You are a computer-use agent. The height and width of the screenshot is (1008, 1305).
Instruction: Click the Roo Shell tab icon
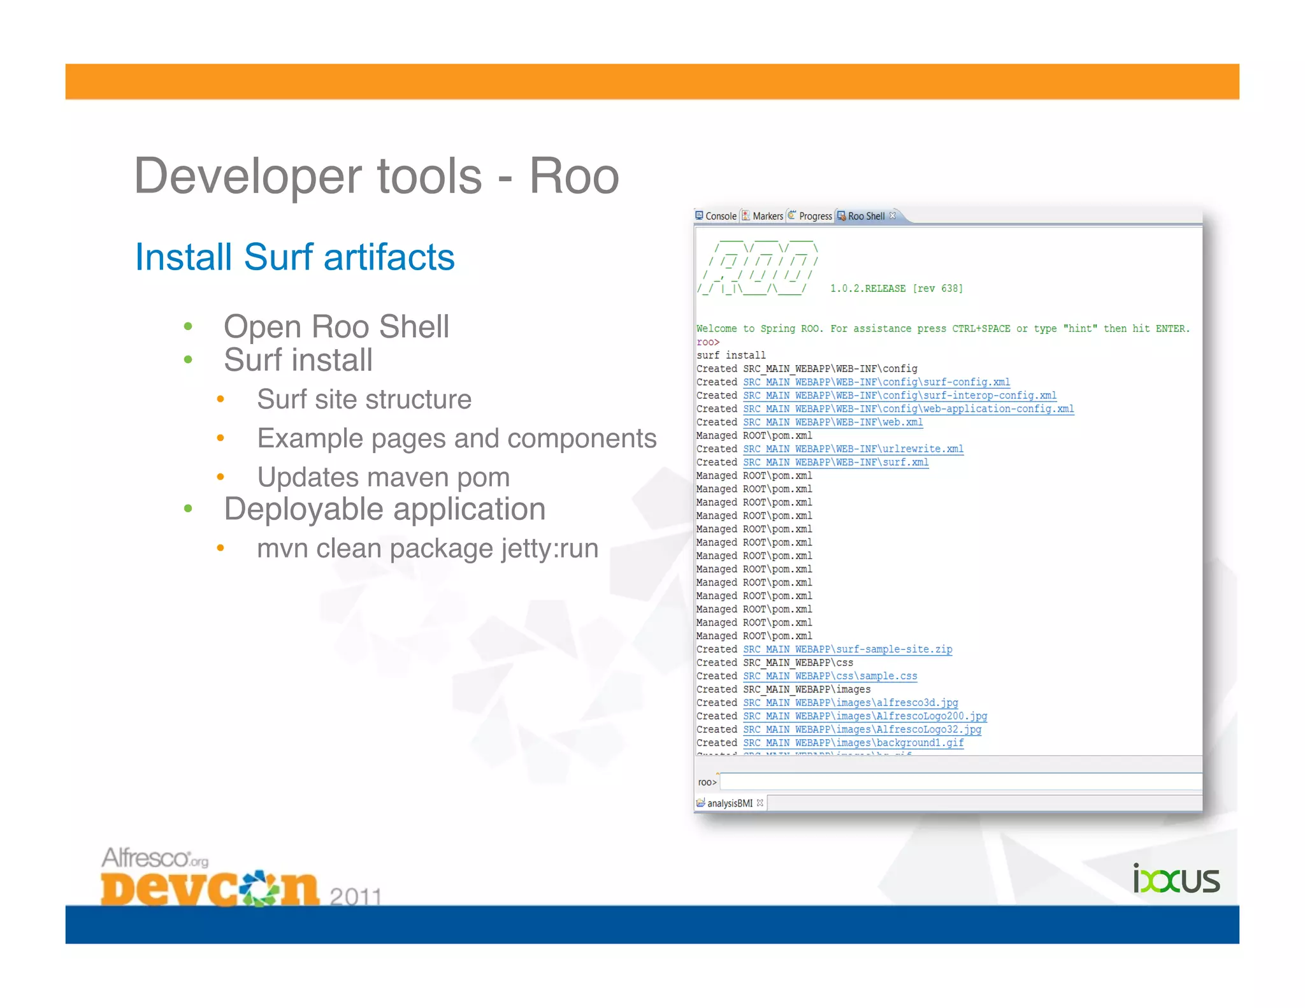pyautogui.click(x=841, y=216)
